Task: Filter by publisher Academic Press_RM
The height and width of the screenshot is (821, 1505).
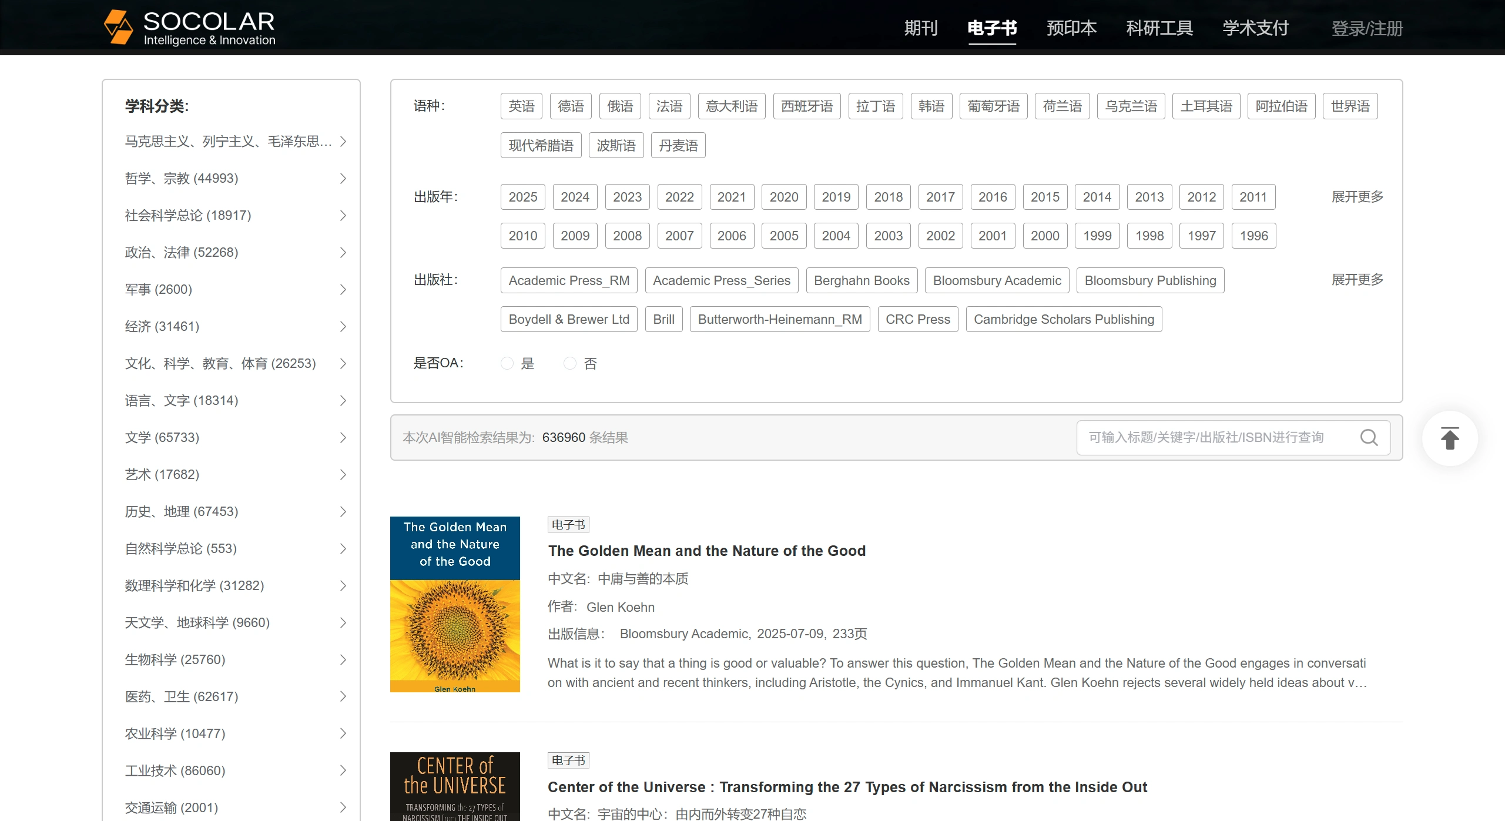Action: (569, 280)
